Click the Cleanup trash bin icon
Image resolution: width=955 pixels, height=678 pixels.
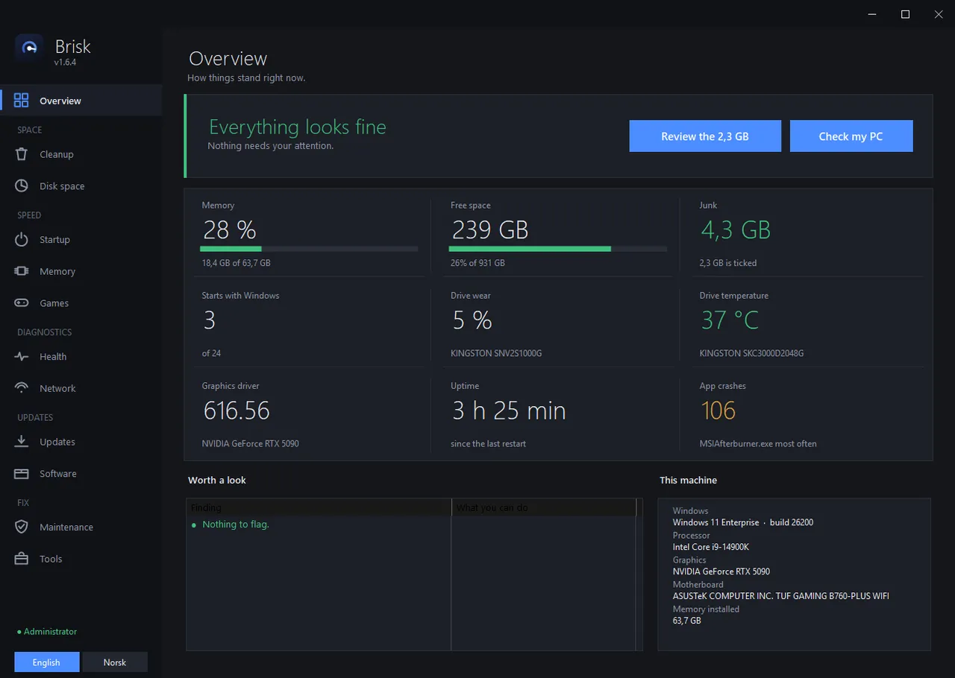[x=22, y=154]
